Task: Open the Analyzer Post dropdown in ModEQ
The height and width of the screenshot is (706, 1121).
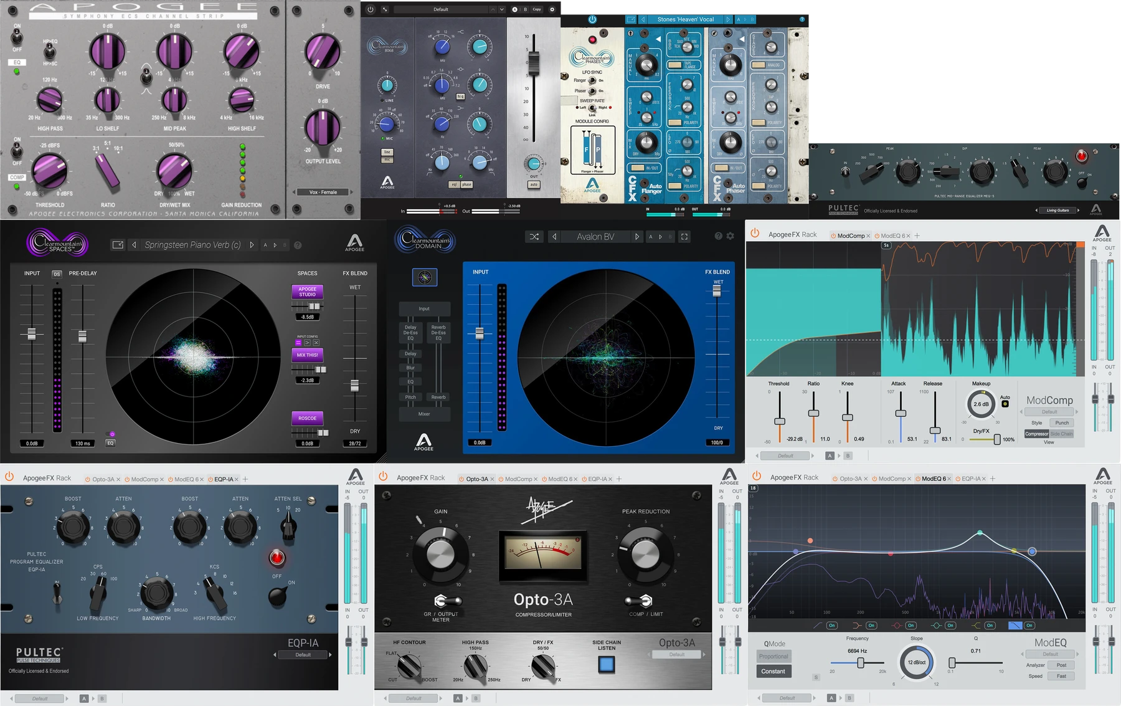Action: point(1061,665)
